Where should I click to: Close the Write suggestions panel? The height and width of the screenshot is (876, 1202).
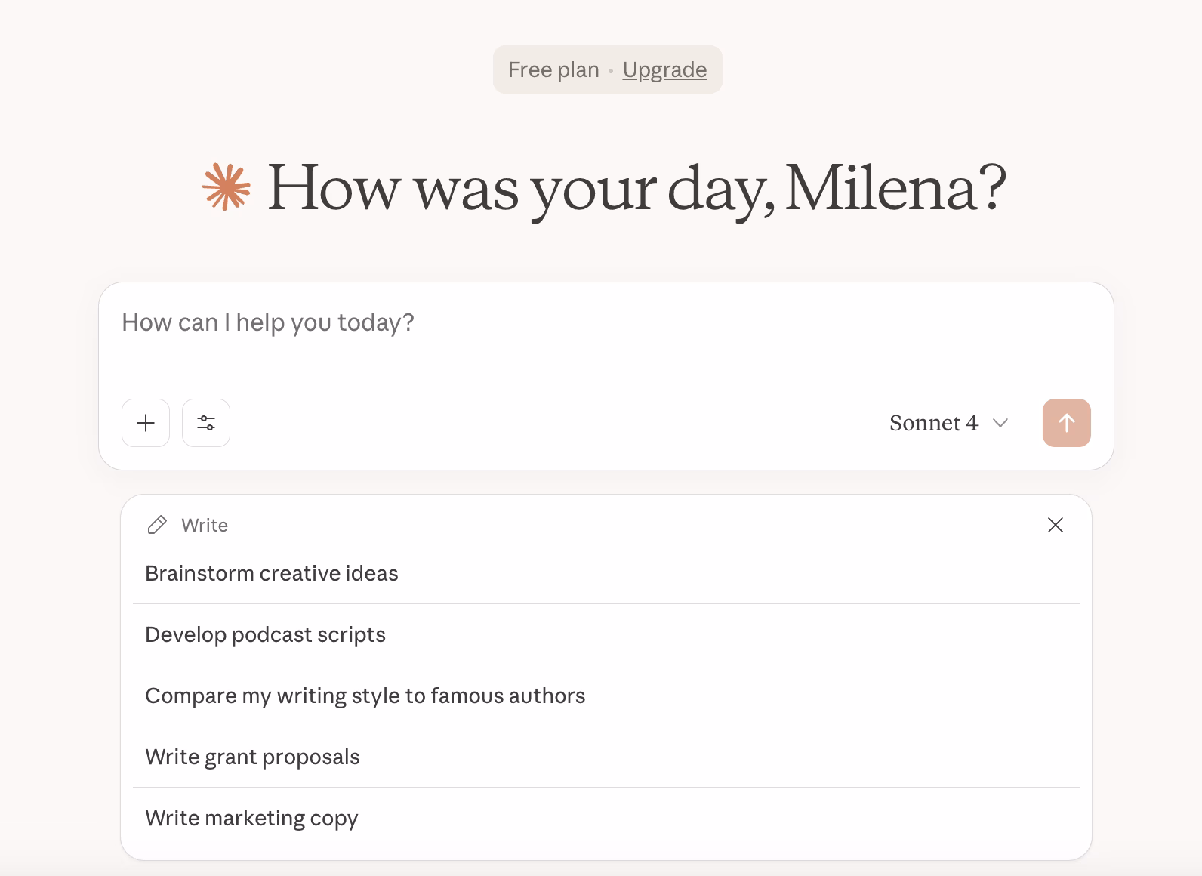tap(1055, 525)
